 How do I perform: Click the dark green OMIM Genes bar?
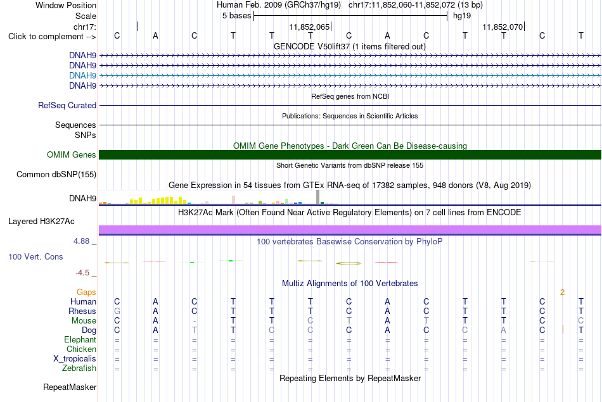tap(350, 154)
